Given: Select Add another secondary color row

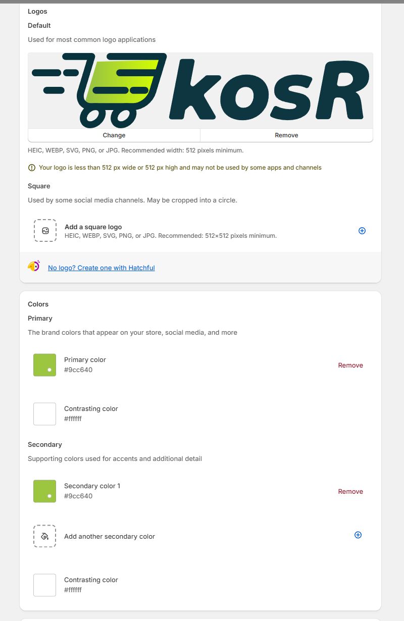Looking at the screenshot, I should [110, 537].
